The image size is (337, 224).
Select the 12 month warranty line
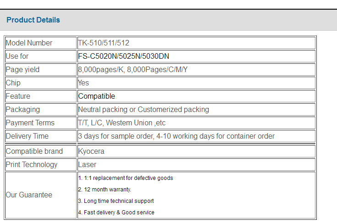click(105, 190)
